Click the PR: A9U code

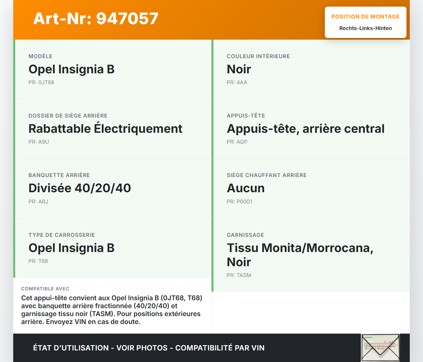39,142
